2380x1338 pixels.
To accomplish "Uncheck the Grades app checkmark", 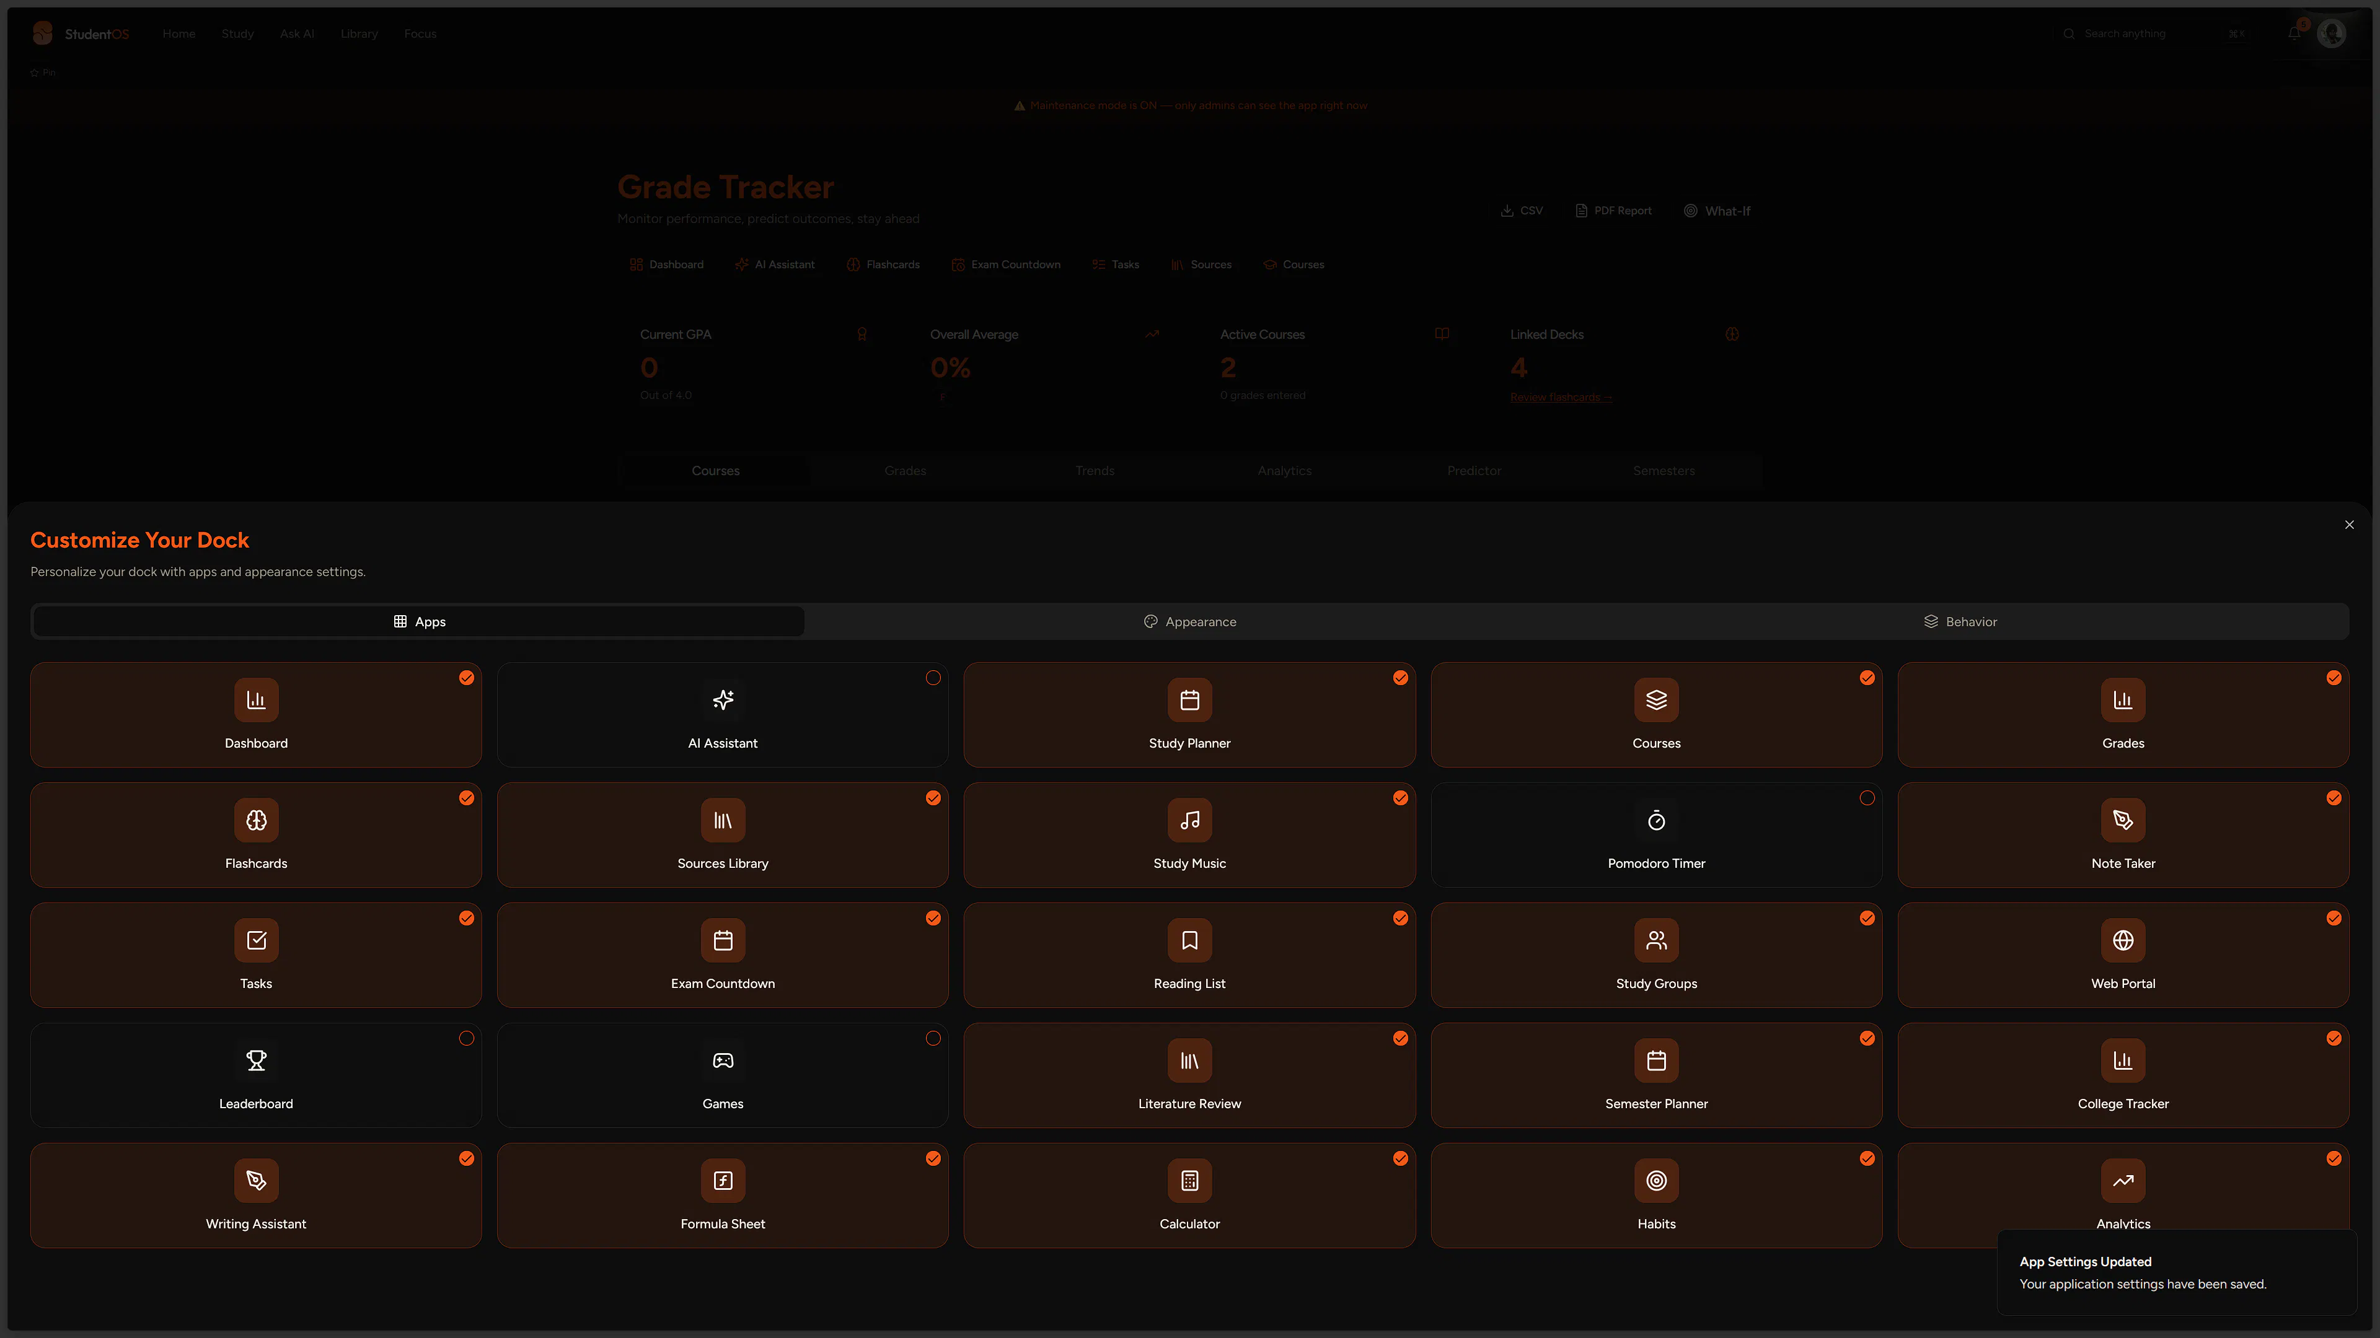I will 2334,678.
